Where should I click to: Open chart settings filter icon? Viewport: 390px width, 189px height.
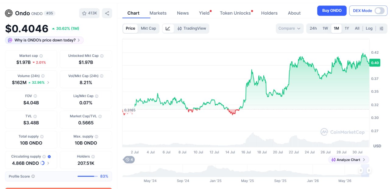tap(381, 28)
